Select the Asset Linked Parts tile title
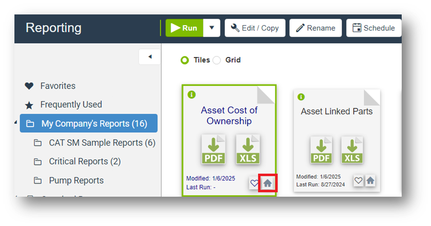This screenshot has width=431, height=226. [336, 111]
